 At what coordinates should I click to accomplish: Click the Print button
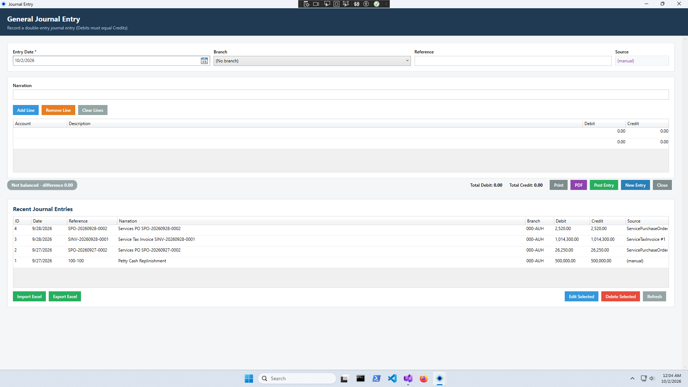pos(559,185)
